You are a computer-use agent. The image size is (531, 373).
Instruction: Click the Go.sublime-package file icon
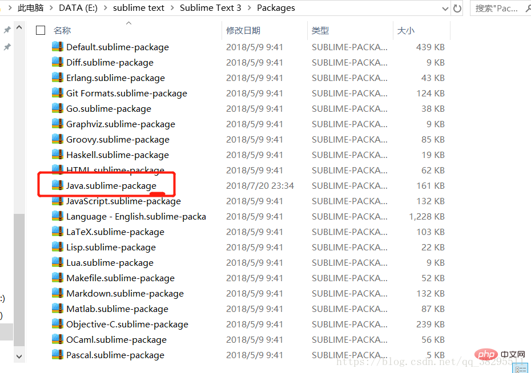point(58,108)
